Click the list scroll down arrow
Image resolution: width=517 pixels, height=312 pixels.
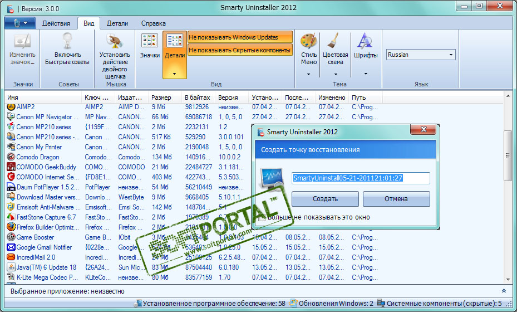tap(508, 279)
